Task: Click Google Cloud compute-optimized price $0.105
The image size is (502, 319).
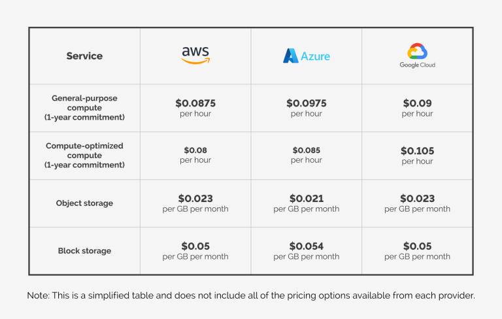Action: pos(417,151)
